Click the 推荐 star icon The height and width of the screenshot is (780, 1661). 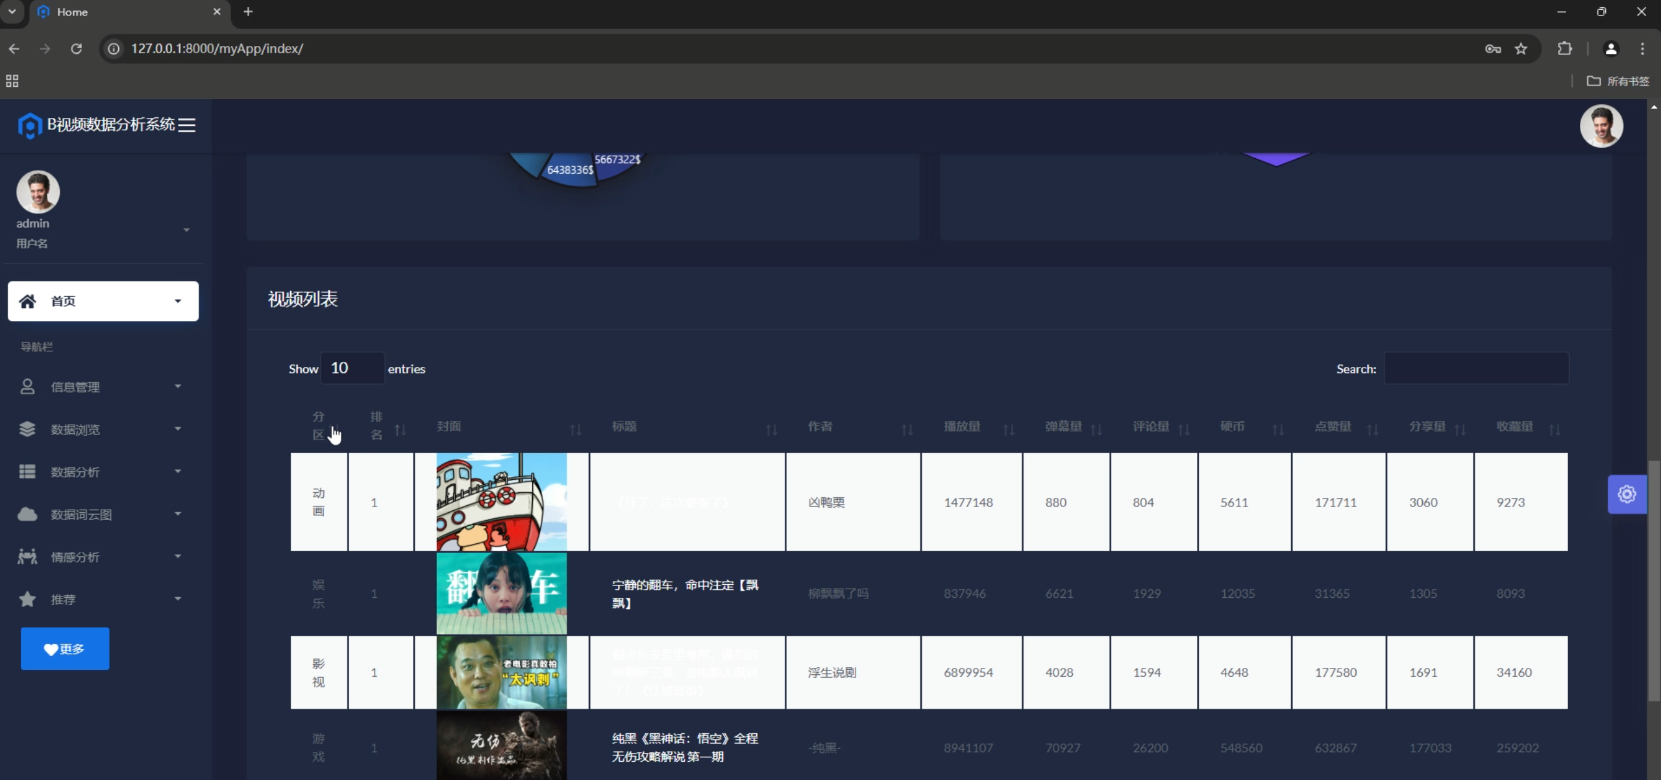pyautogui.click(x=27, y=599)
